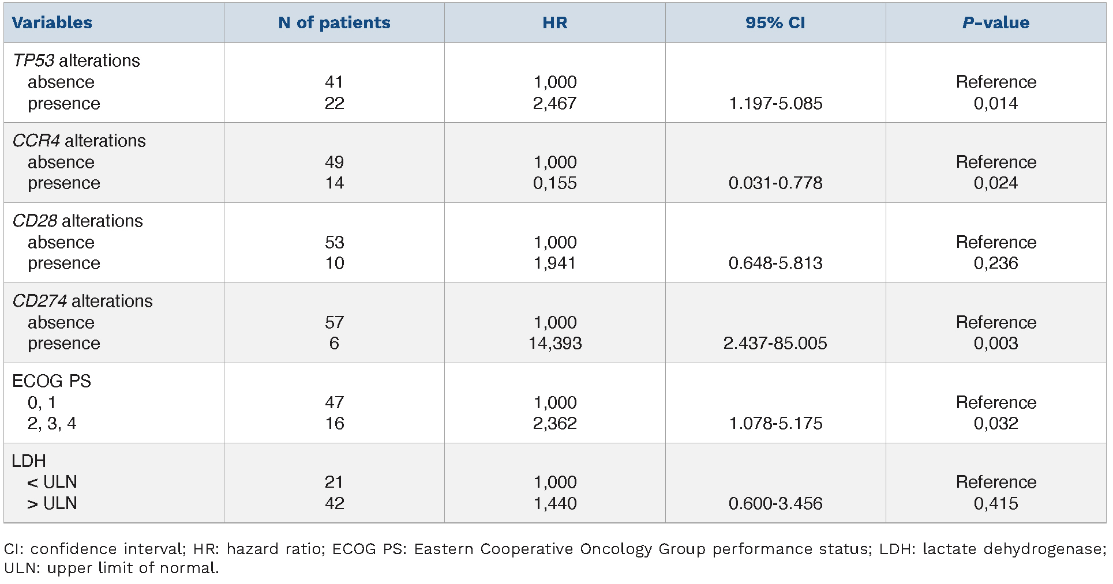1113x584 pixels.
Task: Click the Variables column header
Action: click(52, 22)
